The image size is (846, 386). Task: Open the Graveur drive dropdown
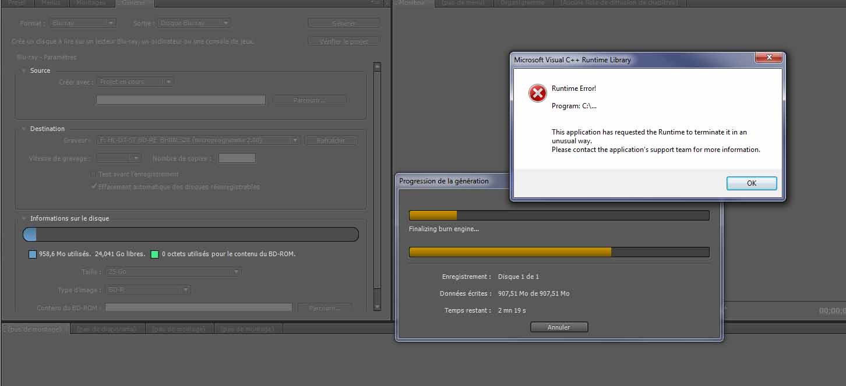(x=198, y=140)
